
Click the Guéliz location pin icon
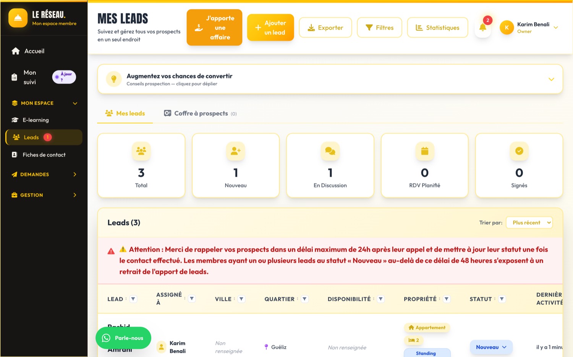[x=266, y=347]
